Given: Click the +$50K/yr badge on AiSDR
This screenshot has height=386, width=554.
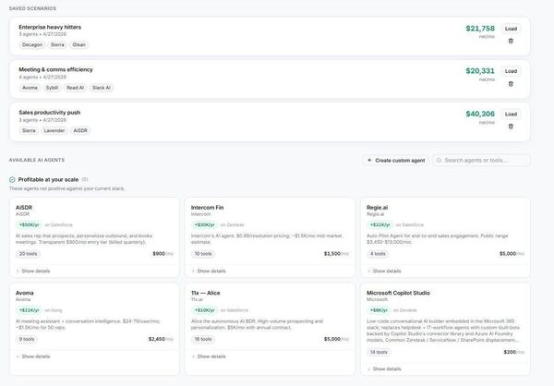Looking at the screenshot, I should (29, 224).
